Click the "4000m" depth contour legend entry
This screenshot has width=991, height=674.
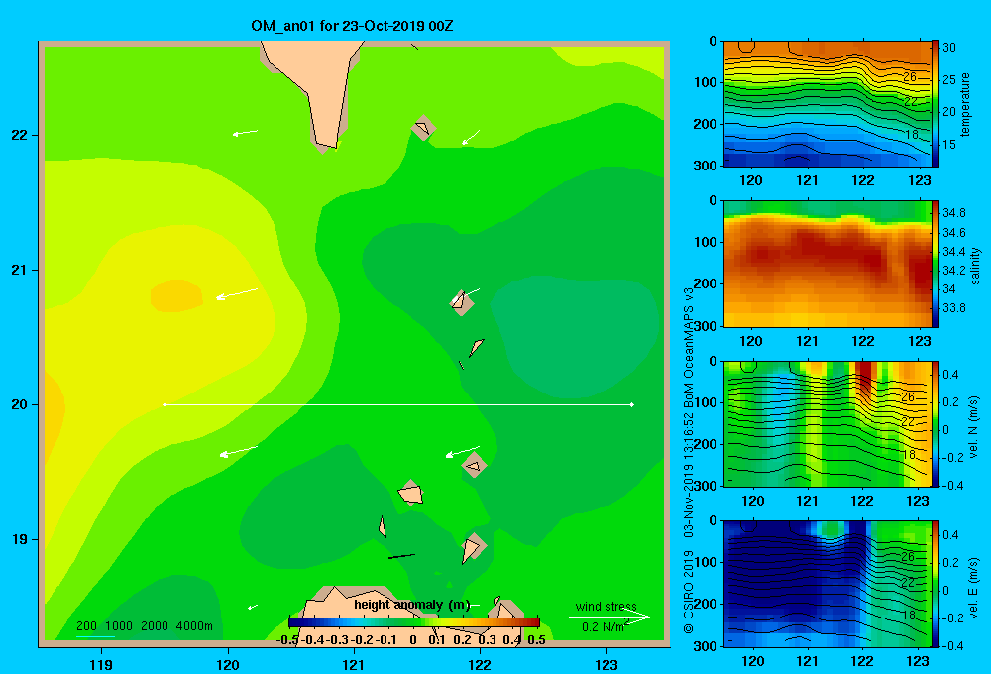[x=194, y=626]
